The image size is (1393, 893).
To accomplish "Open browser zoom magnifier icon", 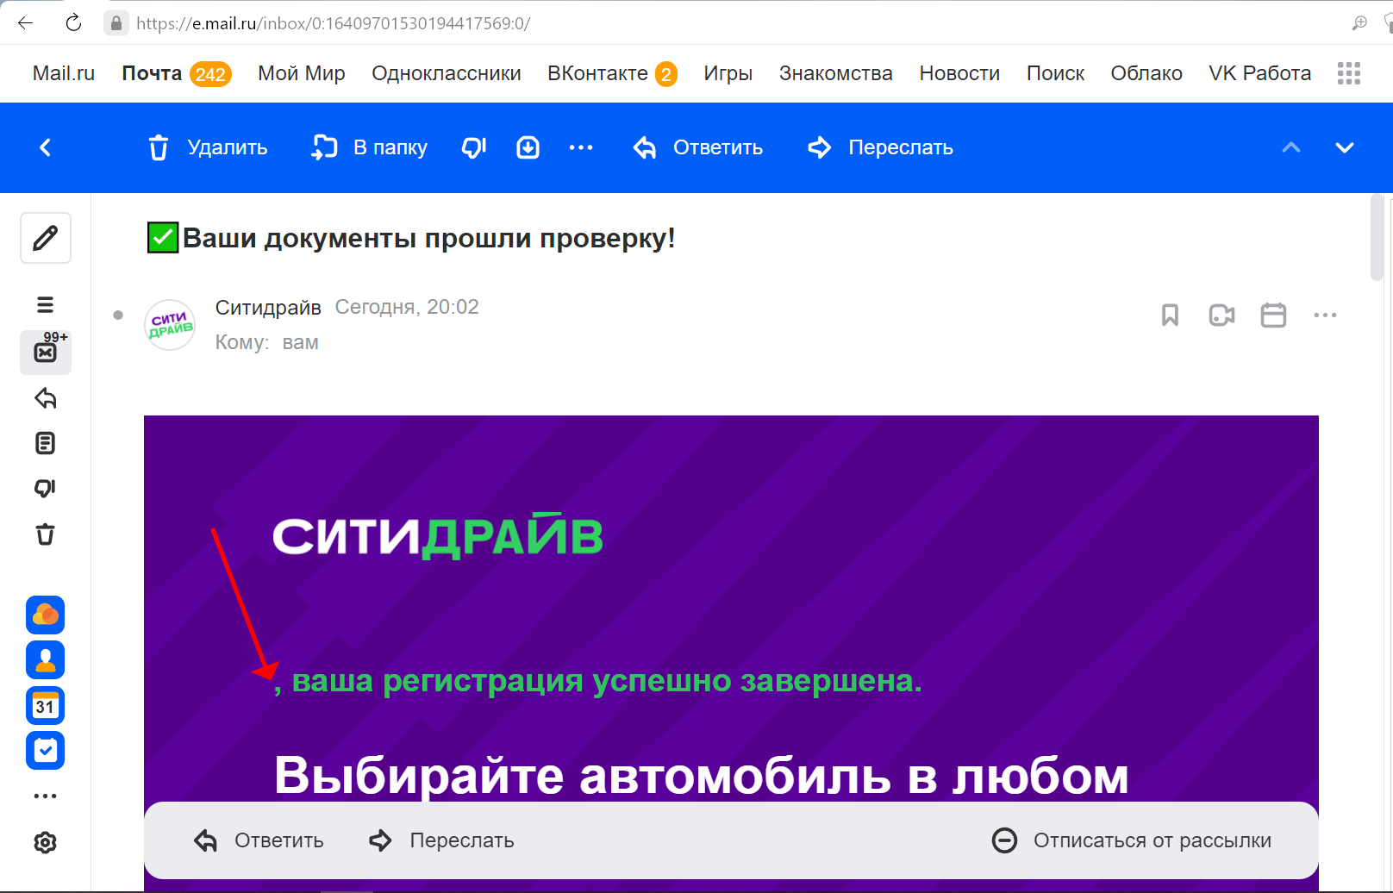I will [1359, 23].
